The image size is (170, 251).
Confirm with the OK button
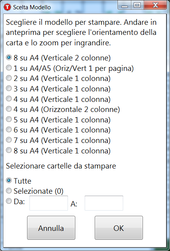click(x=119, y=228)
